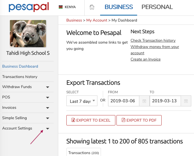Click the FROM date field 2019-03-06
This screenshot has width=194, height=156.
[x=124, y=101]
